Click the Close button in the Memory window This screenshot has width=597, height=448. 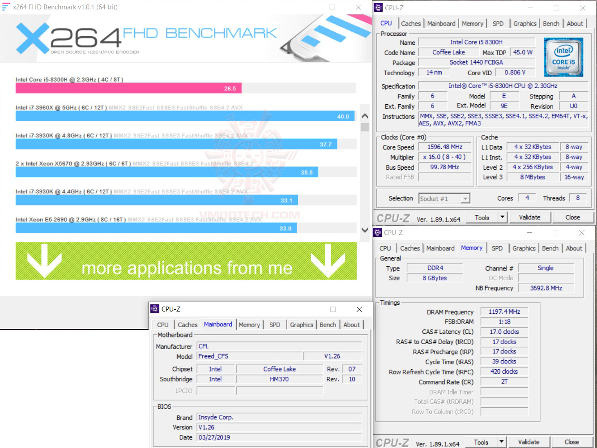pyautogui.click(x=571, y=442)
